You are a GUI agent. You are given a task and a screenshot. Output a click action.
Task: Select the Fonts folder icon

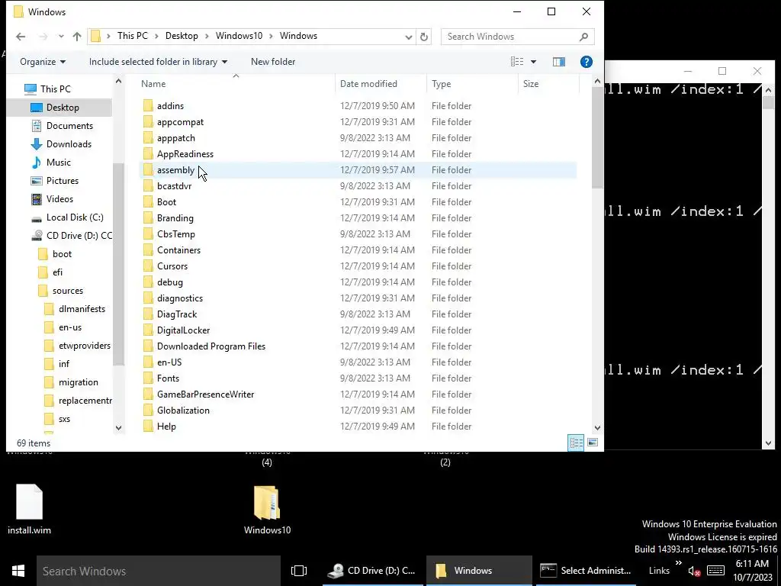[x=148, y=378]
